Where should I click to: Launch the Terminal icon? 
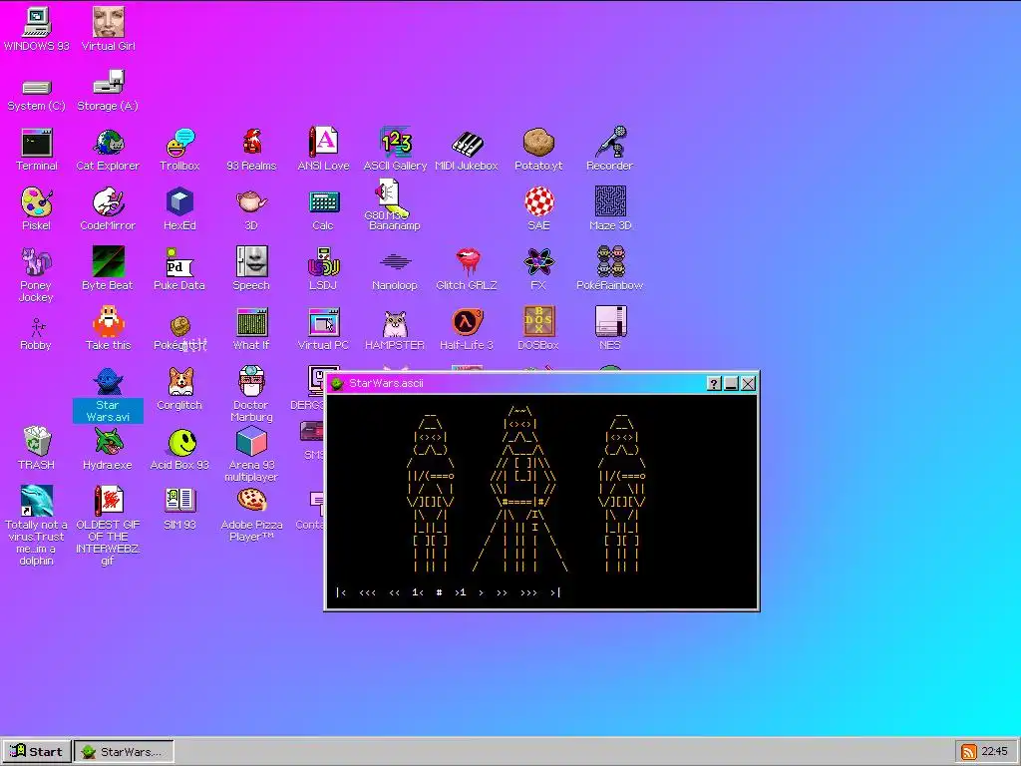(x=37, y=150)
